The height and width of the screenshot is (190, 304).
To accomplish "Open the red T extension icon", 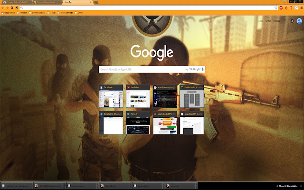I will pos(291,8).
